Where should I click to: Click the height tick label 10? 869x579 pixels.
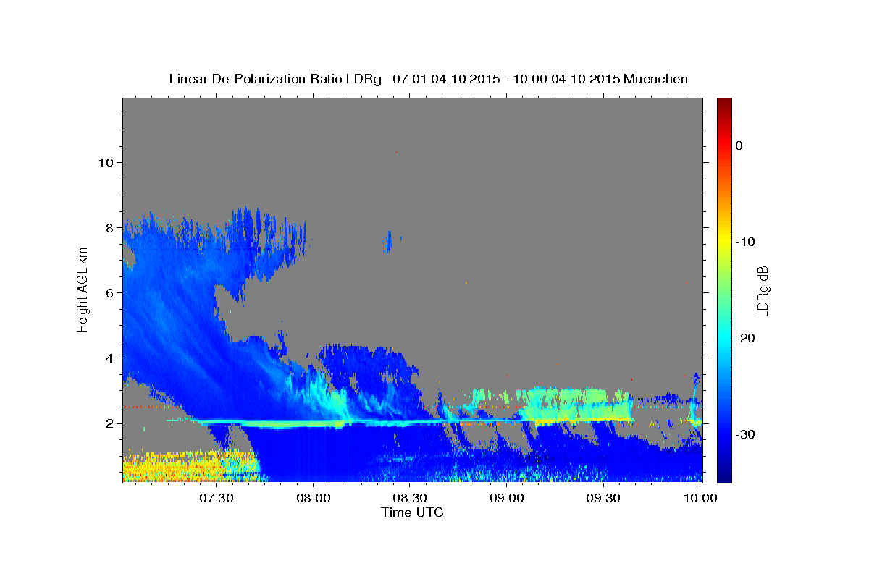tap(106, 162)
